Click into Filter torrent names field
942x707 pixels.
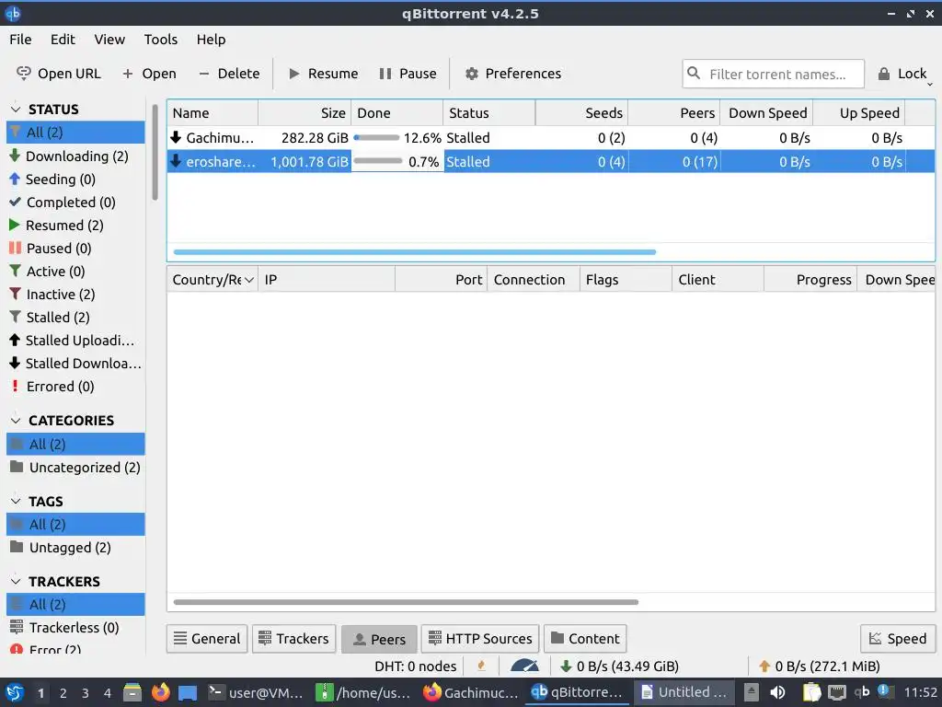(x=773, y=74)
